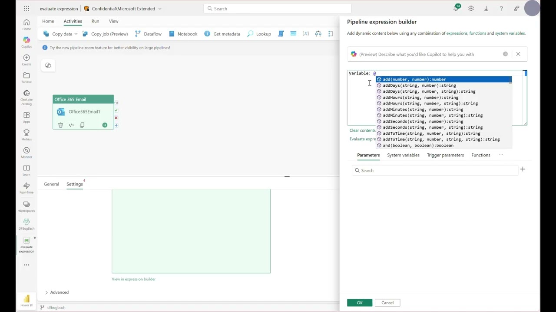The height and width of the screenshot is (312, 556).
Task: Select add(number, number):number suggestion
Action: click(443, 79)
